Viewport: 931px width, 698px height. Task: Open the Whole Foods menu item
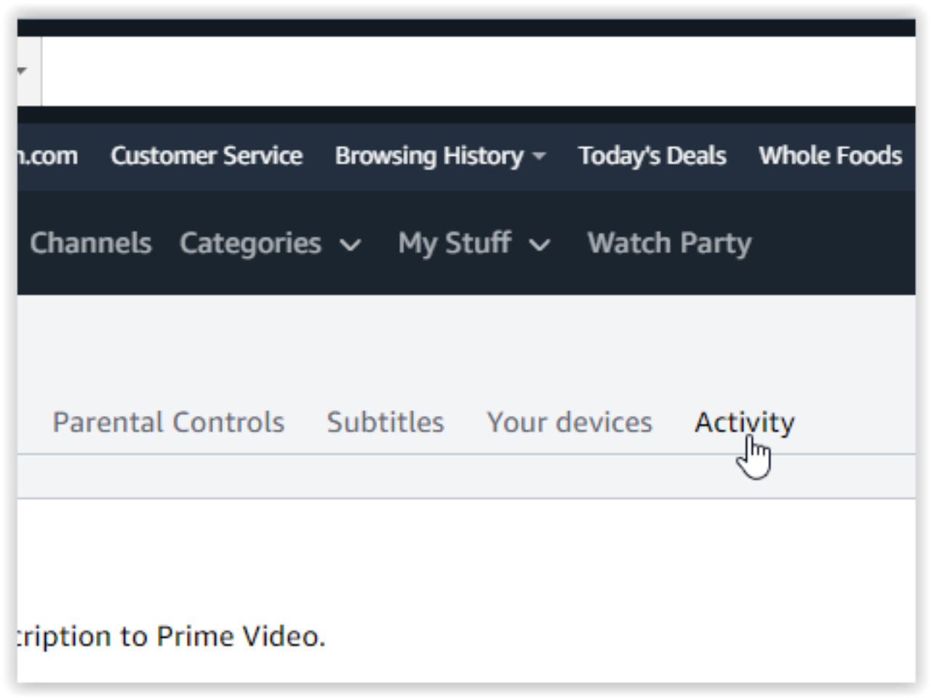point(830,155)
